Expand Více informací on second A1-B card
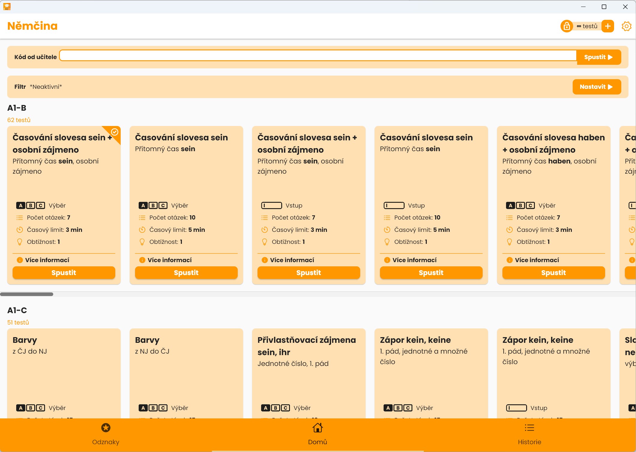Image resolution: width=636 pixels, height=452 pixels. point(169,260)
